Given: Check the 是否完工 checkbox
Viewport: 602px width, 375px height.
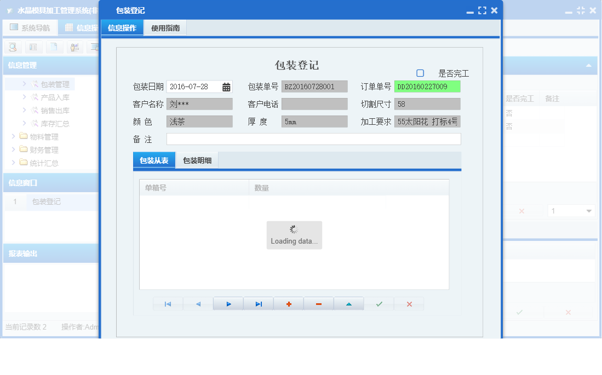Looking at the screenshot, I should pos(419,73).
